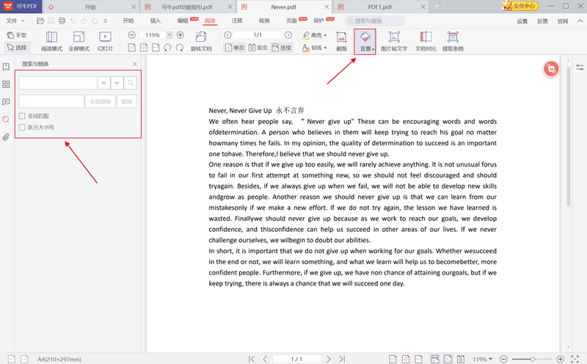Open the bookmarks panel in the sidebar
The height and width of the screenshot is (364, 587).
7,67
